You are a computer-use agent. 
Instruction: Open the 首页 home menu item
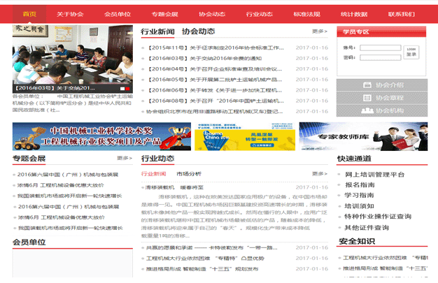30,14
